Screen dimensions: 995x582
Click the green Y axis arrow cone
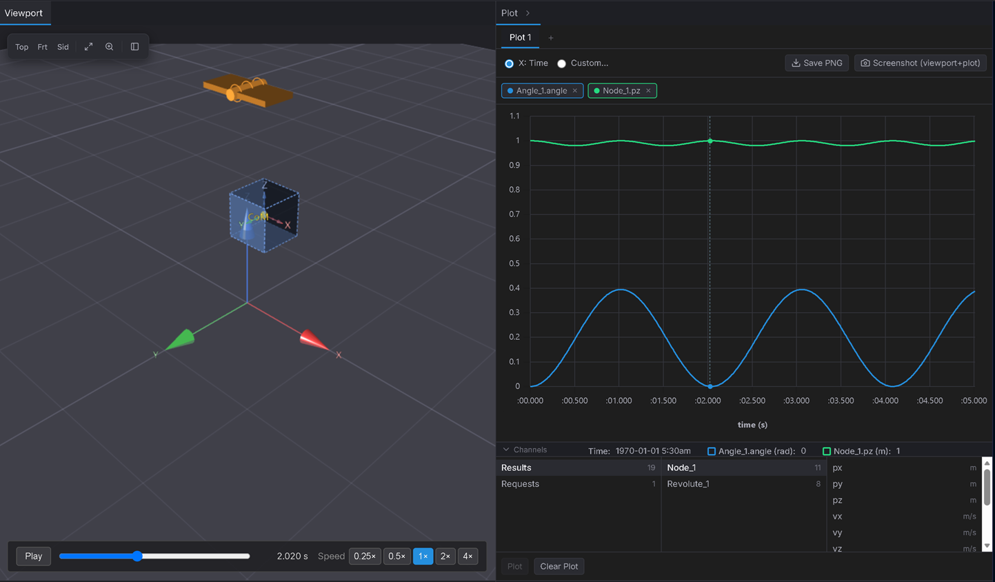tap(181, 340)
